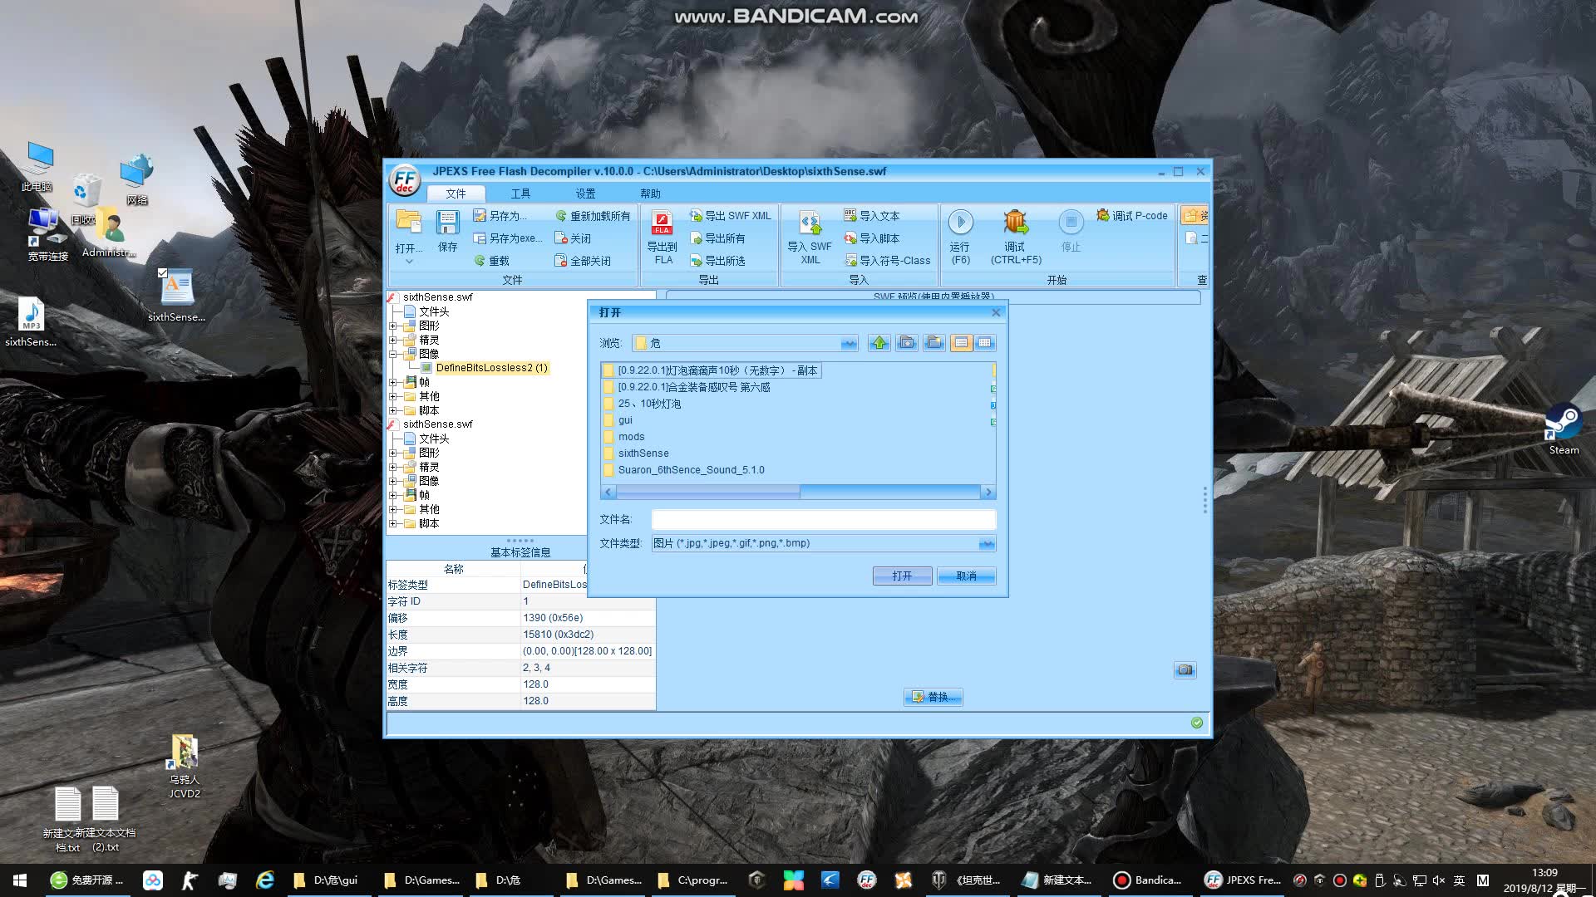
Task: Click Reload all (重新加载所有)
Action: (x=593, y=216)
